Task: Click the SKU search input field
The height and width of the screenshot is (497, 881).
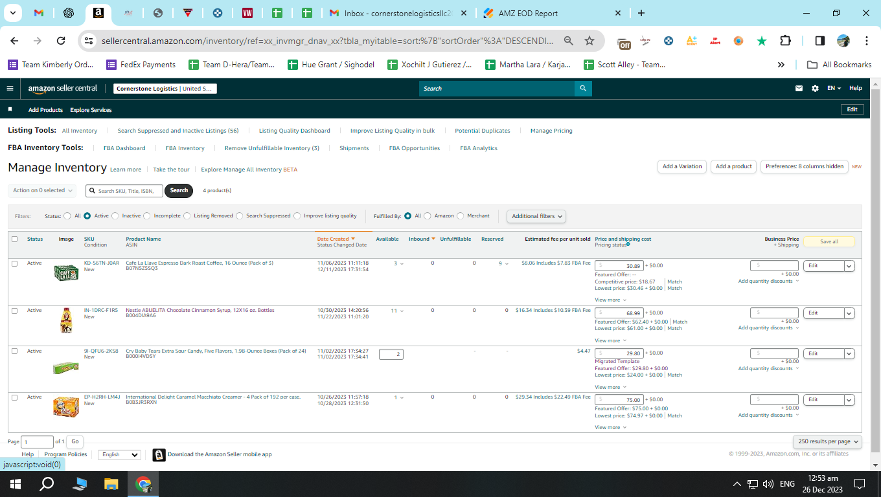Action: (125, 190)
